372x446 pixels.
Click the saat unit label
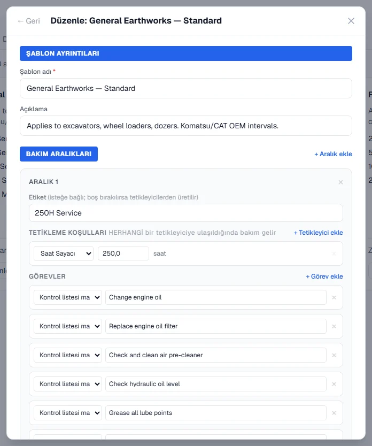[160, 253]
